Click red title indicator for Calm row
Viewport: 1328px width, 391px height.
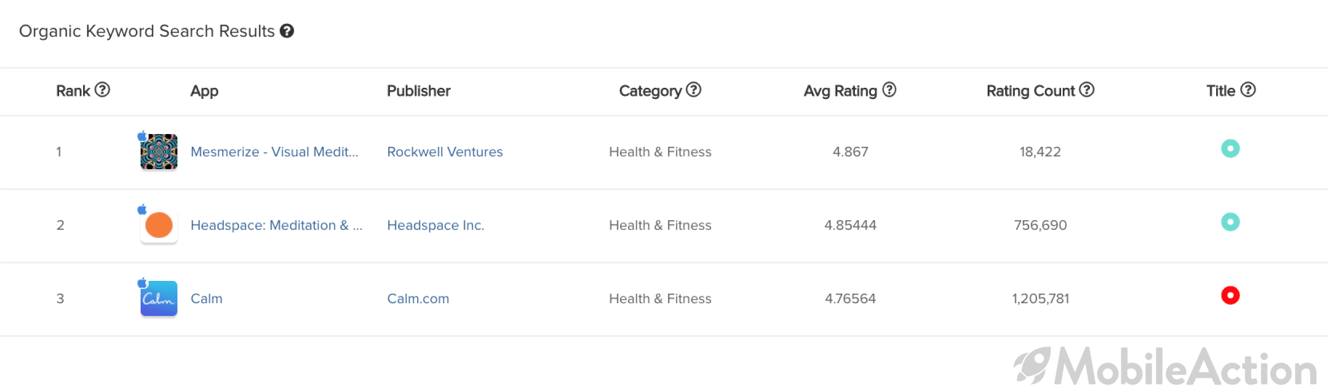(x=1230, y=295)
